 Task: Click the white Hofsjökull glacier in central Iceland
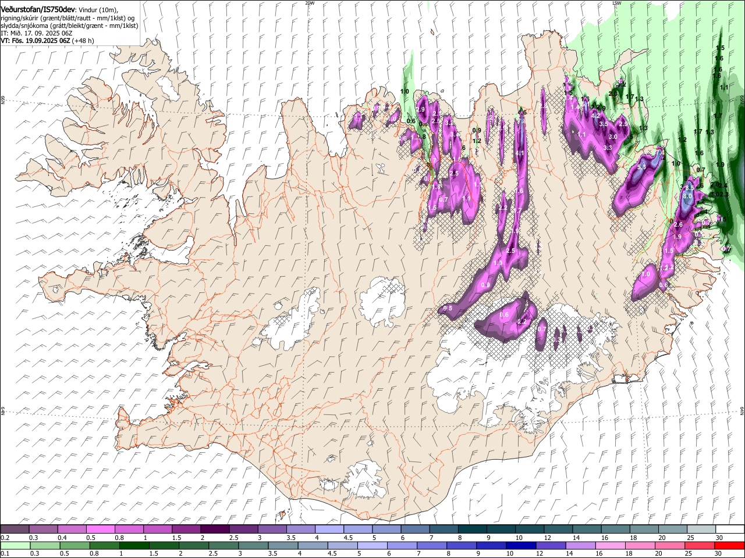pyautogui.click(x=381, y=301)
